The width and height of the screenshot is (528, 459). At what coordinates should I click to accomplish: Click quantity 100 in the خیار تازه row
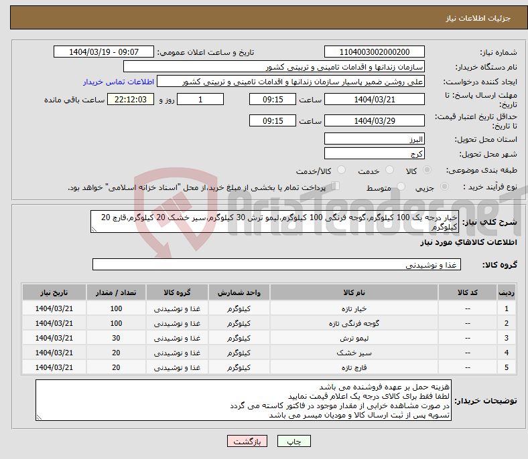click(x=116, y=308)
